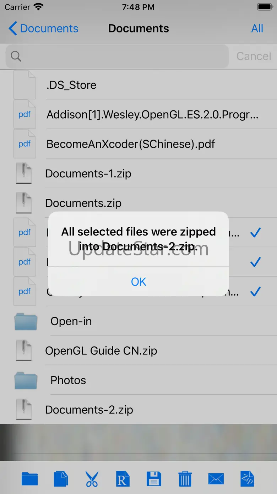Tap the search input field

[117, 56]
